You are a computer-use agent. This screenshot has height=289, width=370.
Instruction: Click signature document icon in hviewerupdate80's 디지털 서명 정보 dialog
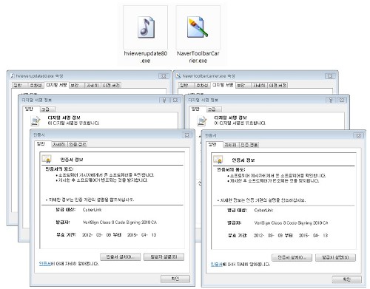pyautogui.click(x=36, y=120)
